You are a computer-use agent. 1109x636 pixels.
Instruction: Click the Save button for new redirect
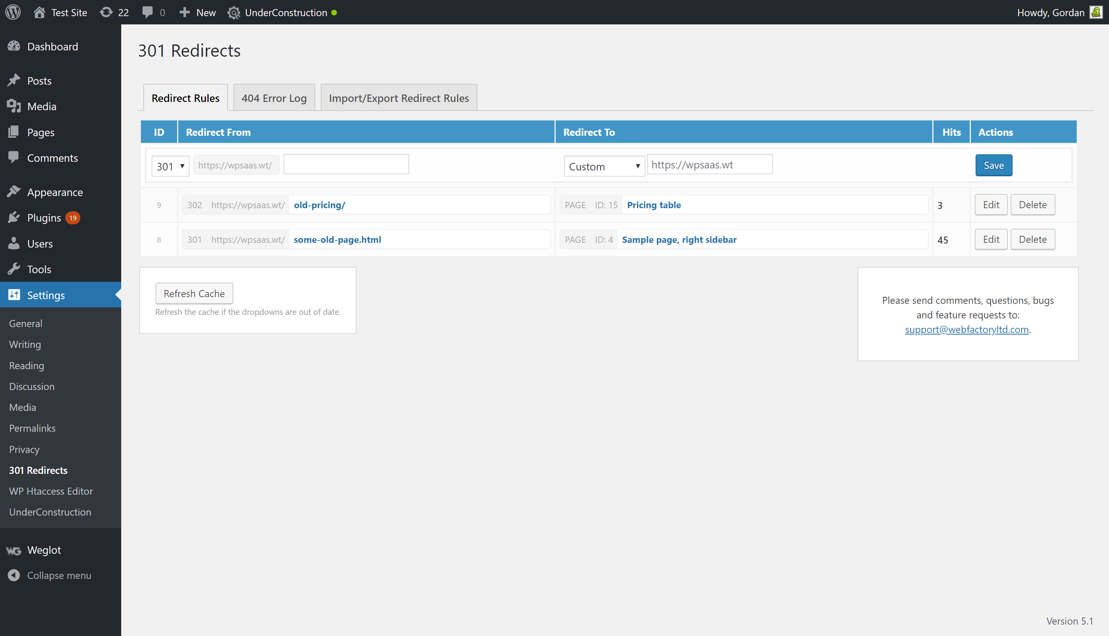click(994, 165)
